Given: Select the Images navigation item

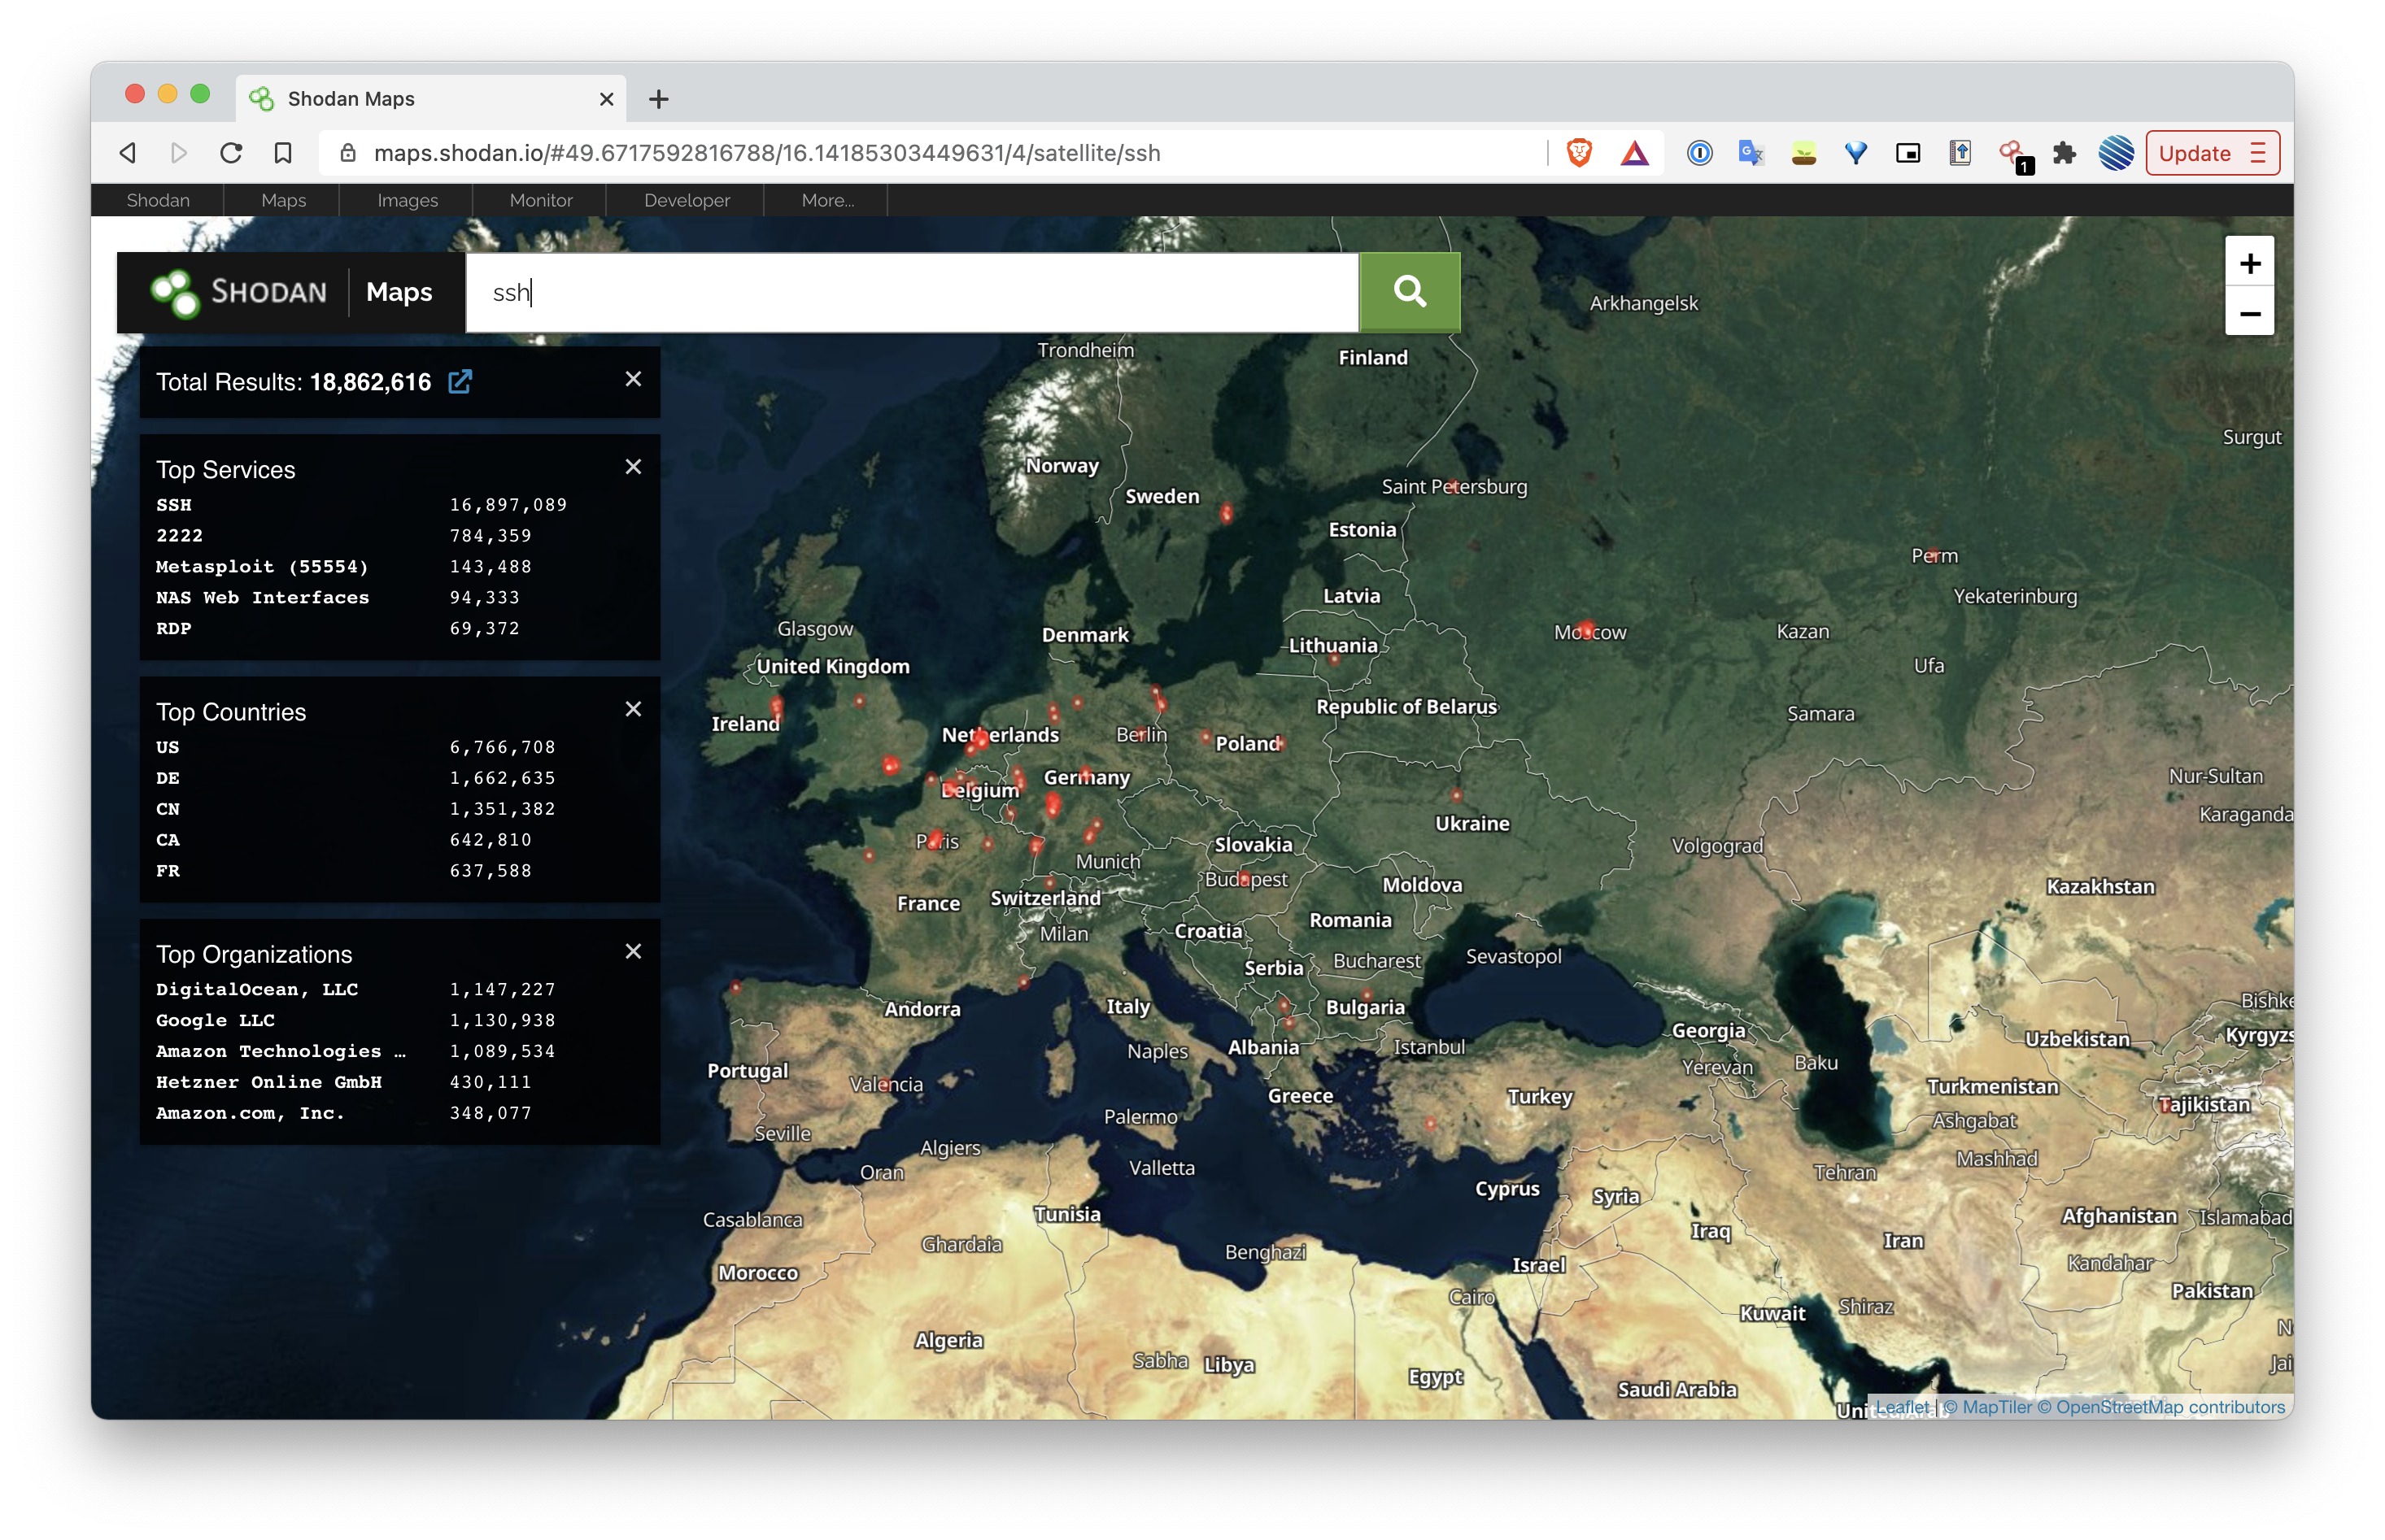Looking at the screenshot, I should click(x=408, y=200).
